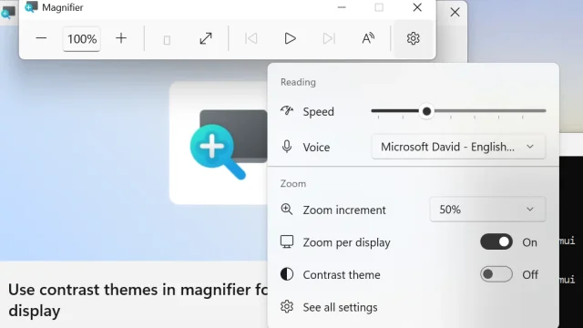Screen dimensions: 583x328
Task: Close the Magnifier window
Action: [417, 7]
